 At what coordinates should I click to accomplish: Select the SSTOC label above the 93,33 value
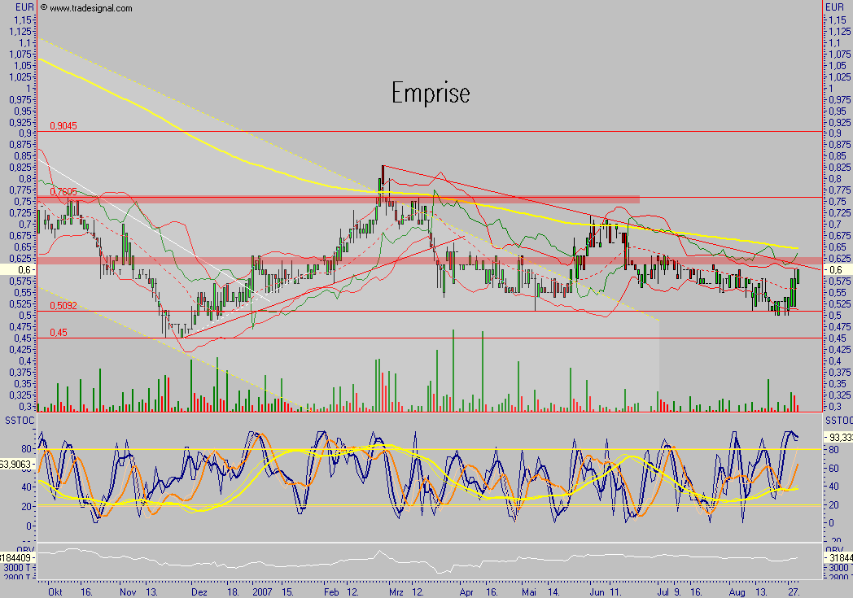coord(838,419)
